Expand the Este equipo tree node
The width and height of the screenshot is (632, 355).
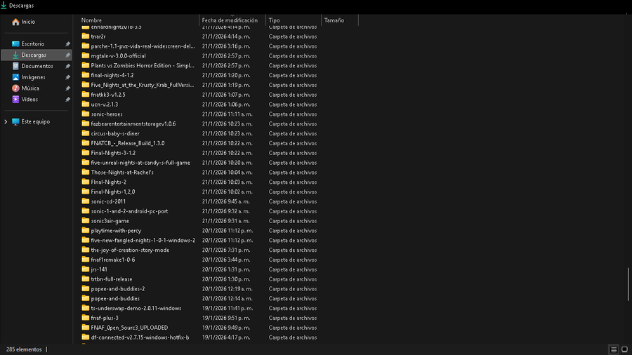[6, 121]
